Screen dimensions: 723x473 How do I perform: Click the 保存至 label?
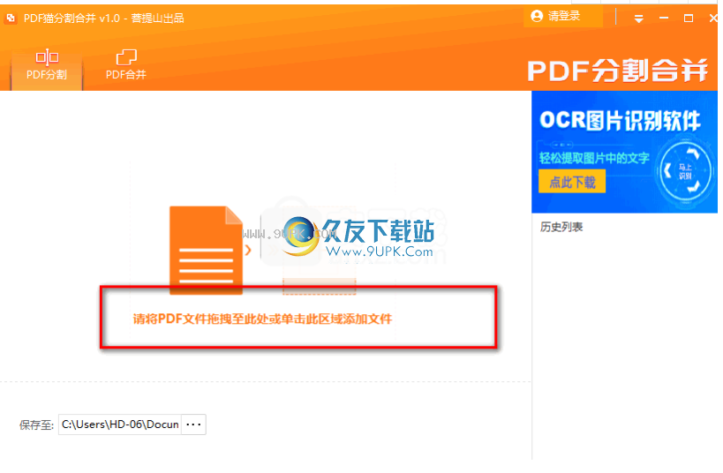36,425
